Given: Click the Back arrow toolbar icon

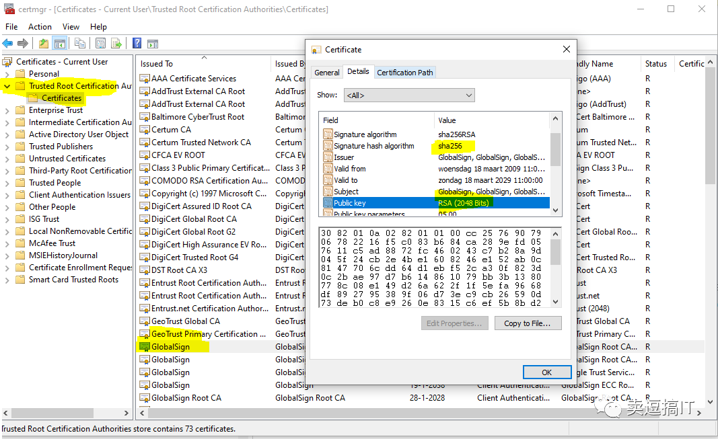Looking at the screenshot, I should click(8, 44).
